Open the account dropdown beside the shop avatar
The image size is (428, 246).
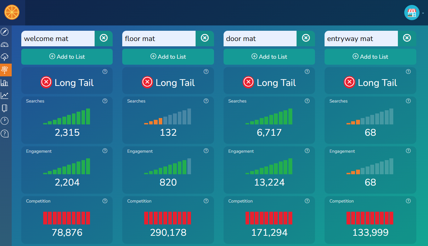point(424,12)
